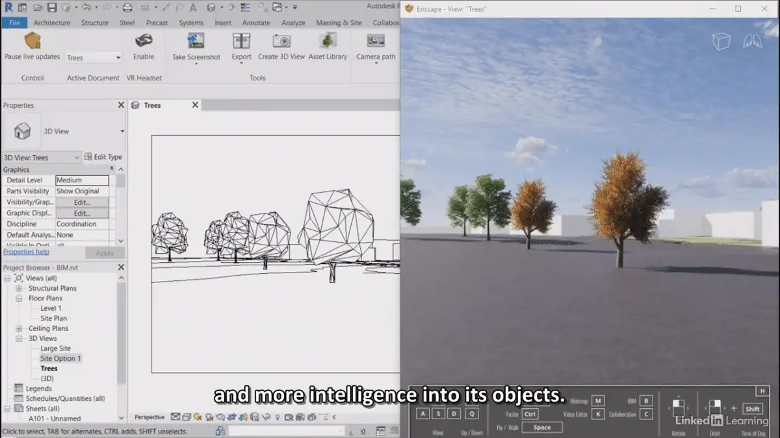Click the Save icon in quick access toolbar
780x438 pixels.
(53, 8)
